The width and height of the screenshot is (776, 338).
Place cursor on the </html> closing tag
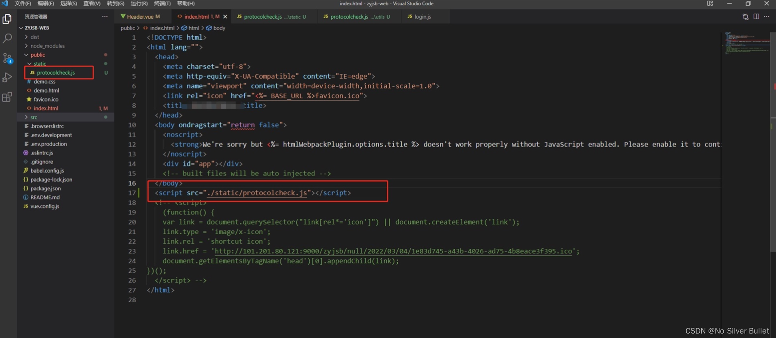coord(161,290)
